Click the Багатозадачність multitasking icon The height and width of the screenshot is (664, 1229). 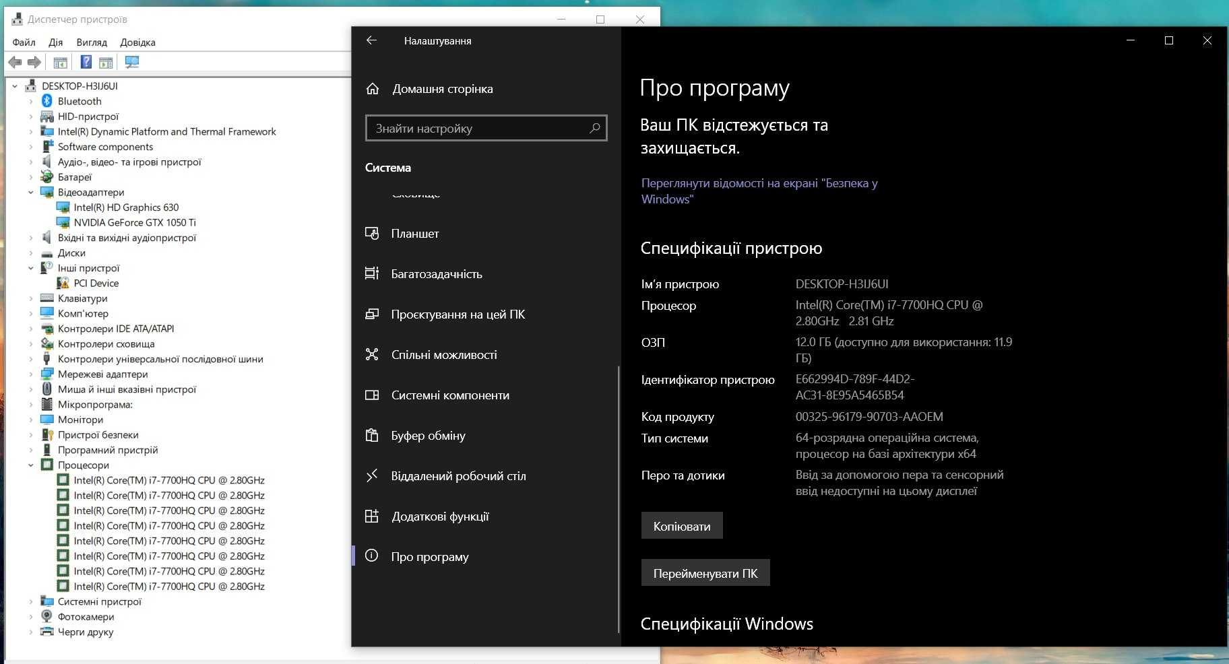[372, 273]
